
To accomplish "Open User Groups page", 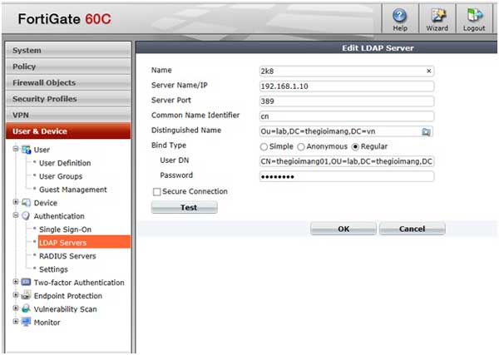I will [x=61, y=176].
